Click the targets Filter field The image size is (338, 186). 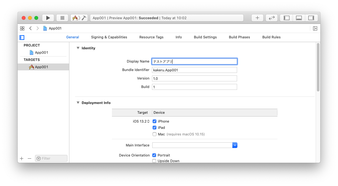[x=51, y=158]
